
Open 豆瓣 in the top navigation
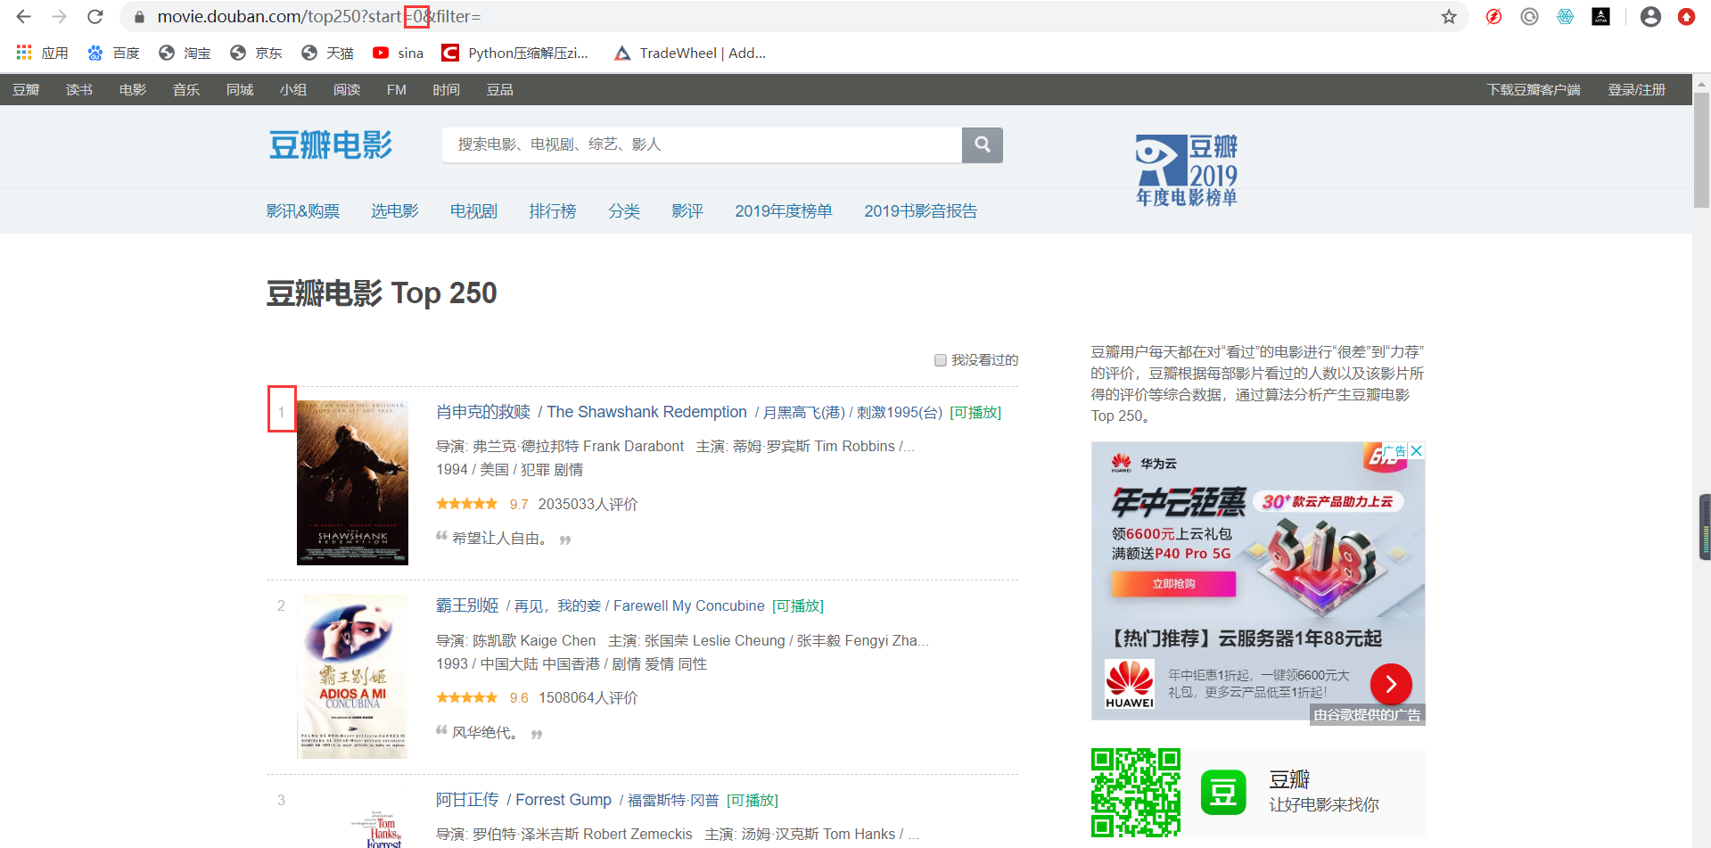(x=26, y=89)
